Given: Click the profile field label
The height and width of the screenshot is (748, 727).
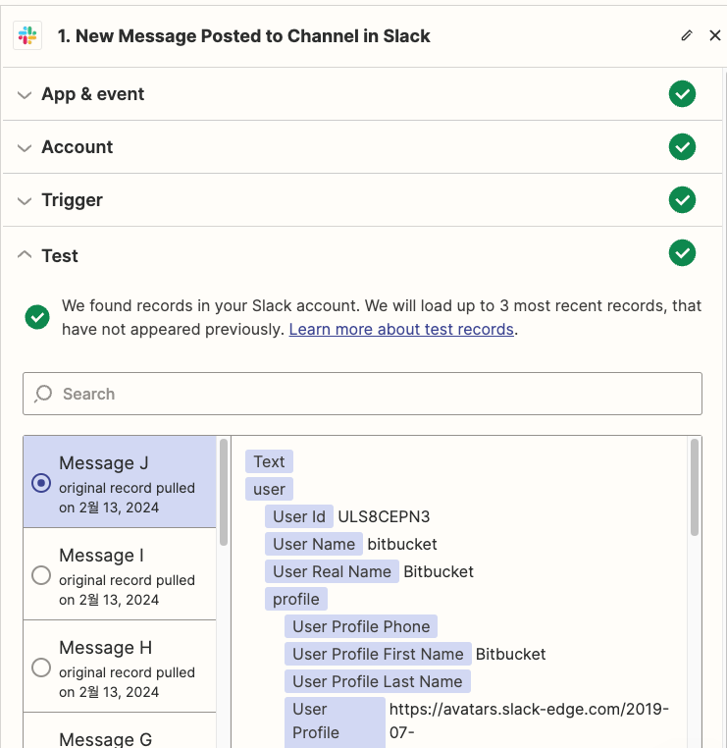Looking at the screenshot, I should [296, 599].
